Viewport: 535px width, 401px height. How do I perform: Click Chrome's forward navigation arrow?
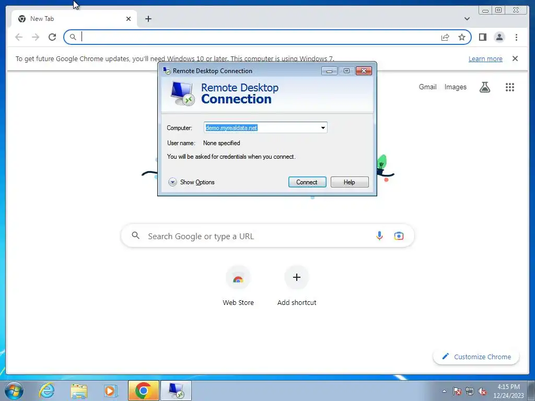(x=36, y=37)
